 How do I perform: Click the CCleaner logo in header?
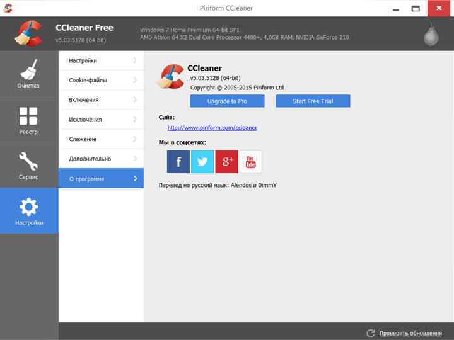click(29, 33)
